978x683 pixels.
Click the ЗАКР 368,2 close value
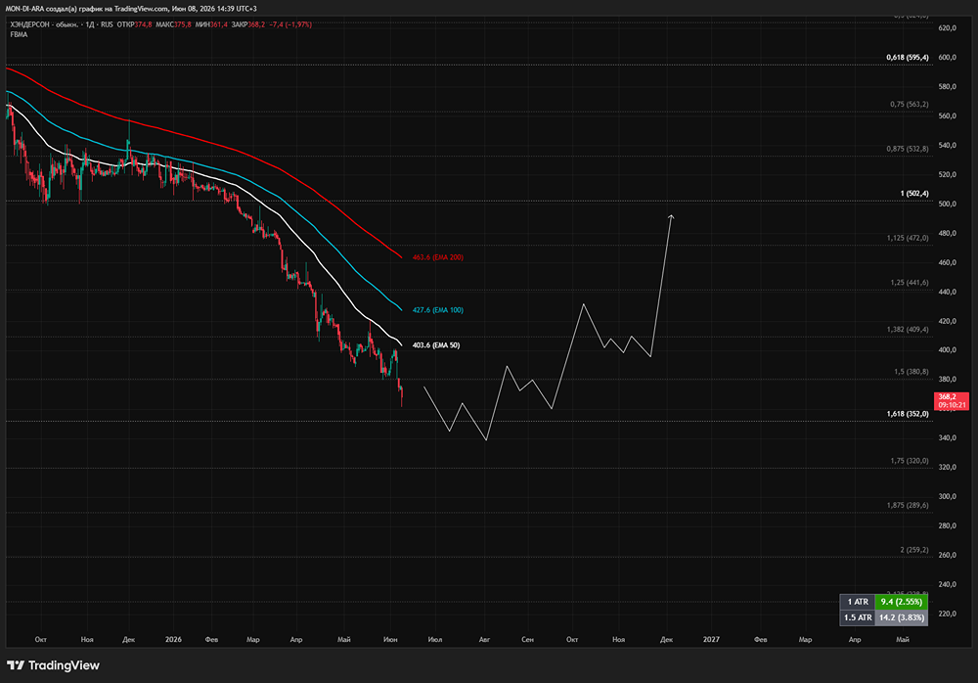coord(247,24)
